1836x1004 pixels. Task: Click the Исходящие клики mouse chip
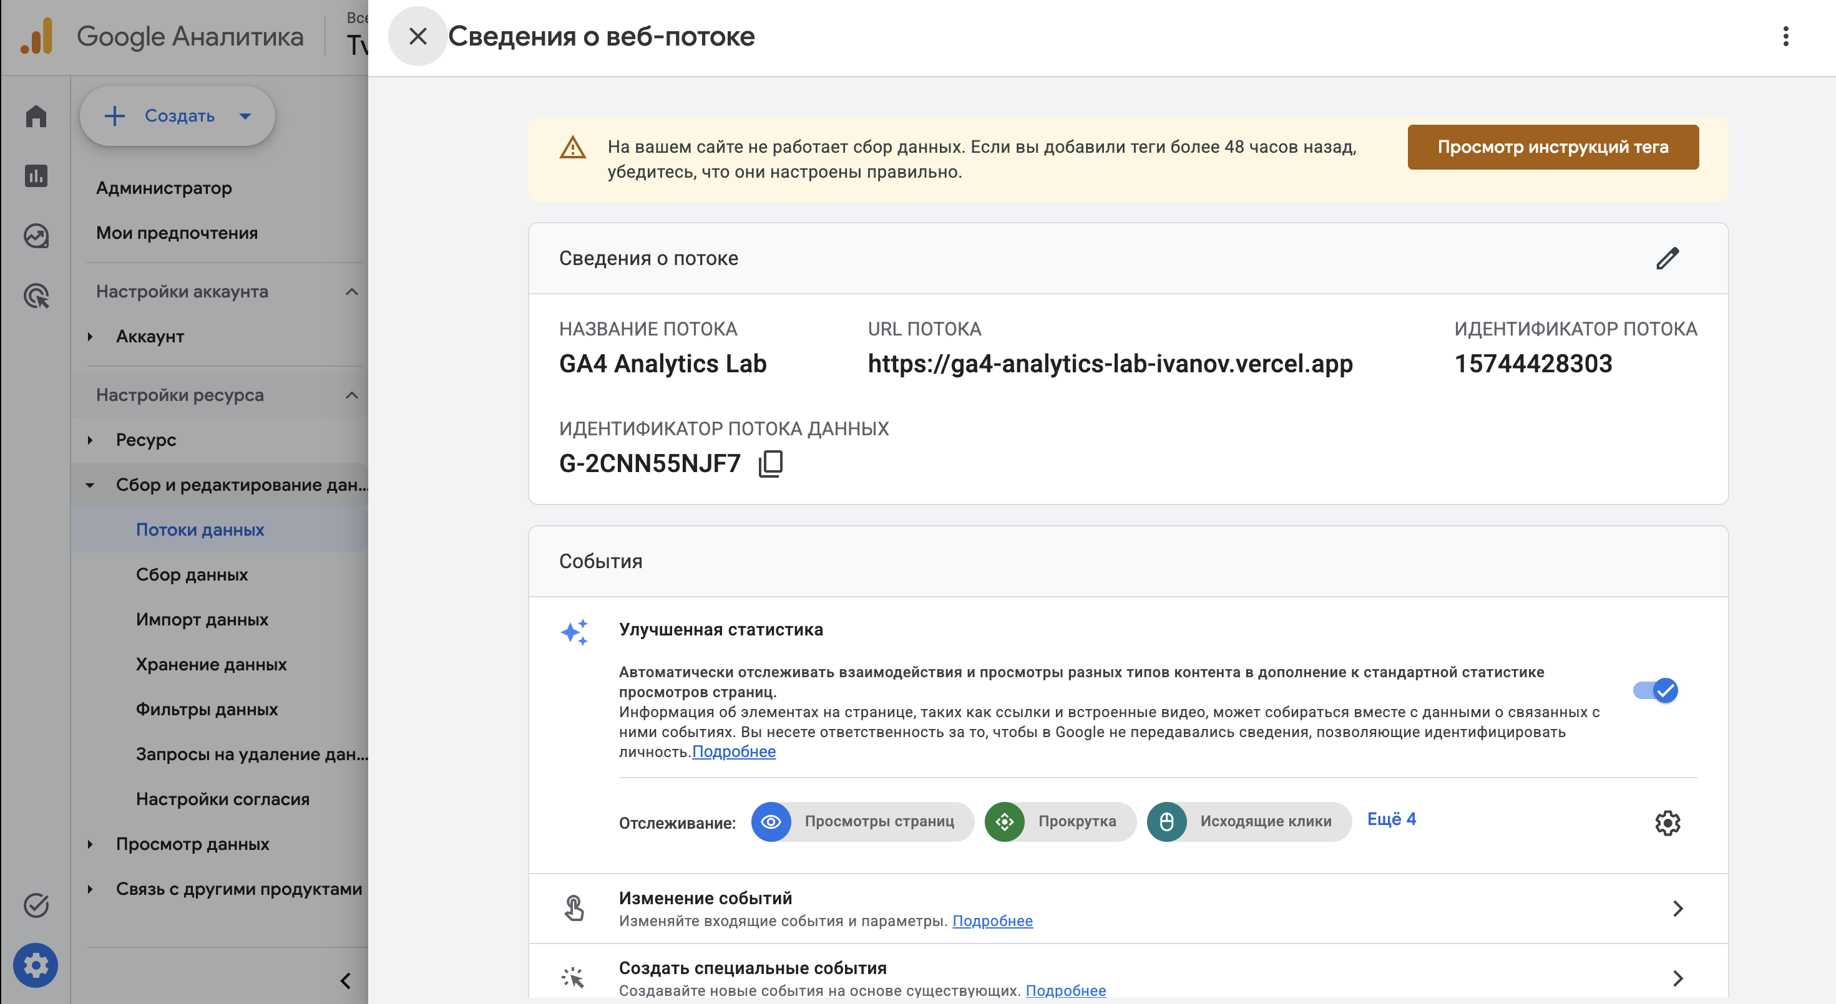point(1249,822)
